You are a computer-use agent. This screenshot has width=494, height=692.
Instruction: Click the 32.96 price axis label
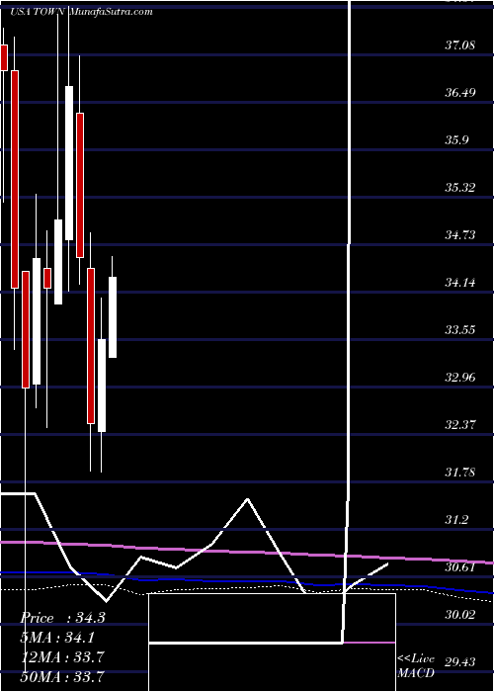coord(460,378)
